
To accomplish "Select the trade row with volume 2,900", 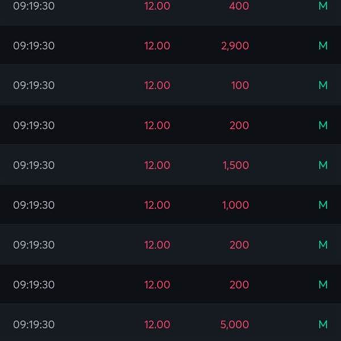I will click(170, 45).
